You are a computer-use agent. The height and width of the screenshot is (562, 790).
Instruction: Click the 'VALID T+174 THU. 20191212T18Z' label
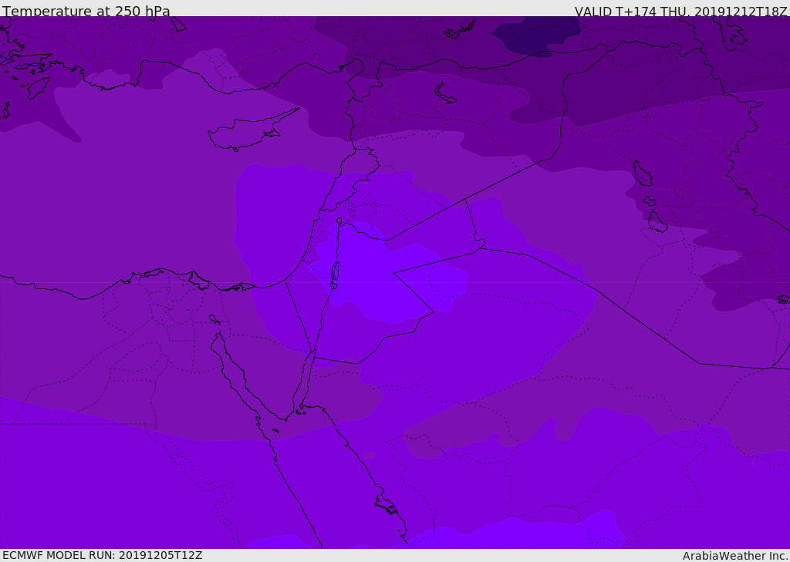tap(680, 12)
